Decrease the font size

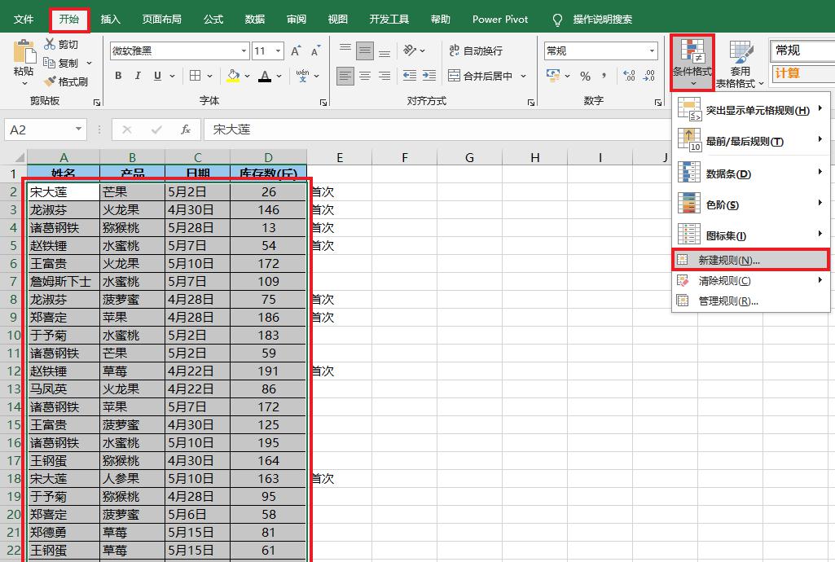[315, 51]
